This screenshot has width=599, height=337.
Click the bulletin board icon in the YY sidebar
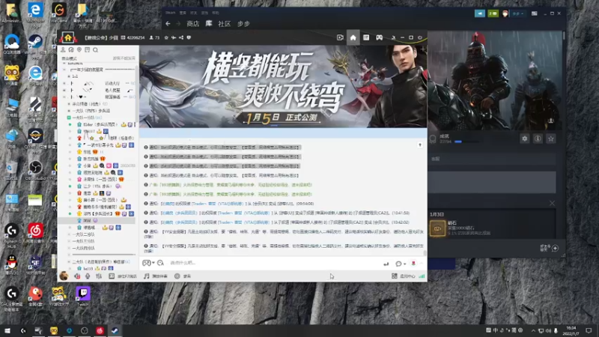[x=88, y=49]
